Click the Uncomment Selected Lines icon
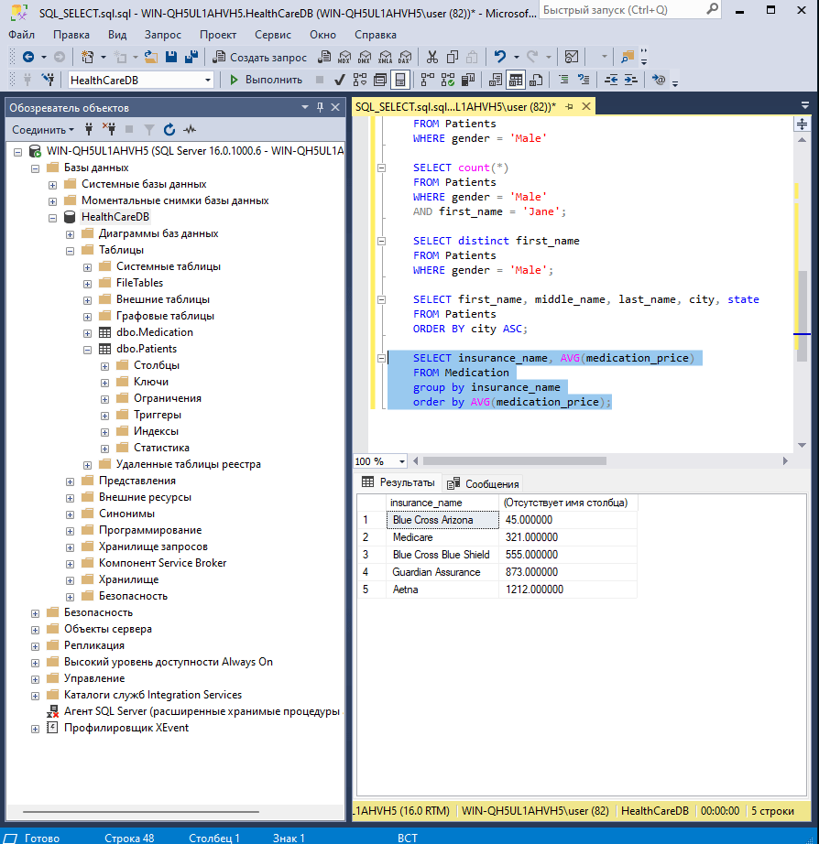 584,80
